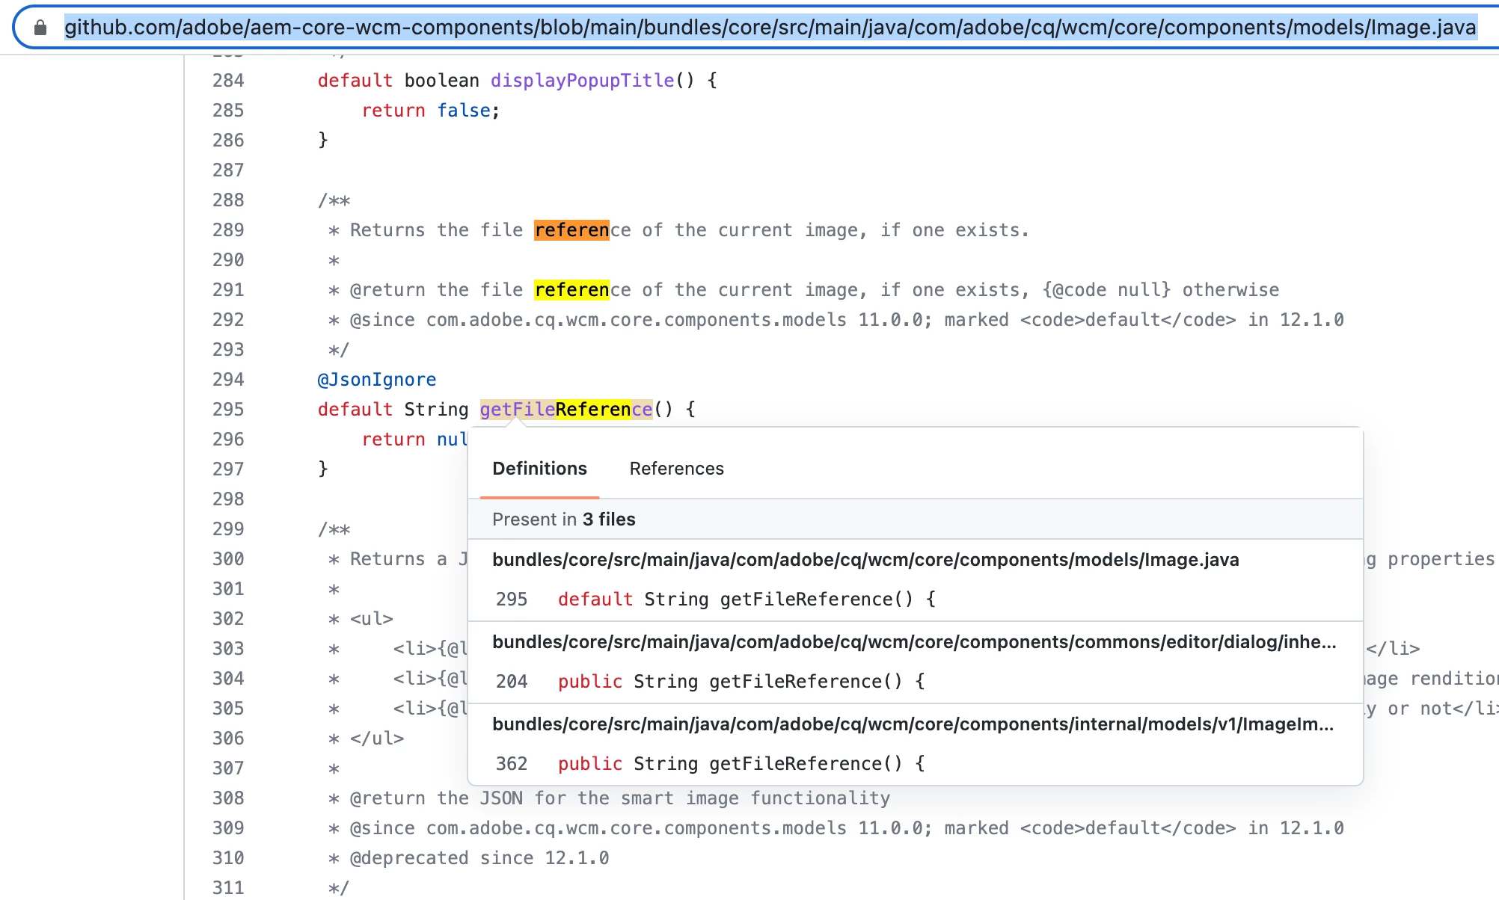
Task: Click the 'Present in 3 files' header
Action: (x=563, y=520)
